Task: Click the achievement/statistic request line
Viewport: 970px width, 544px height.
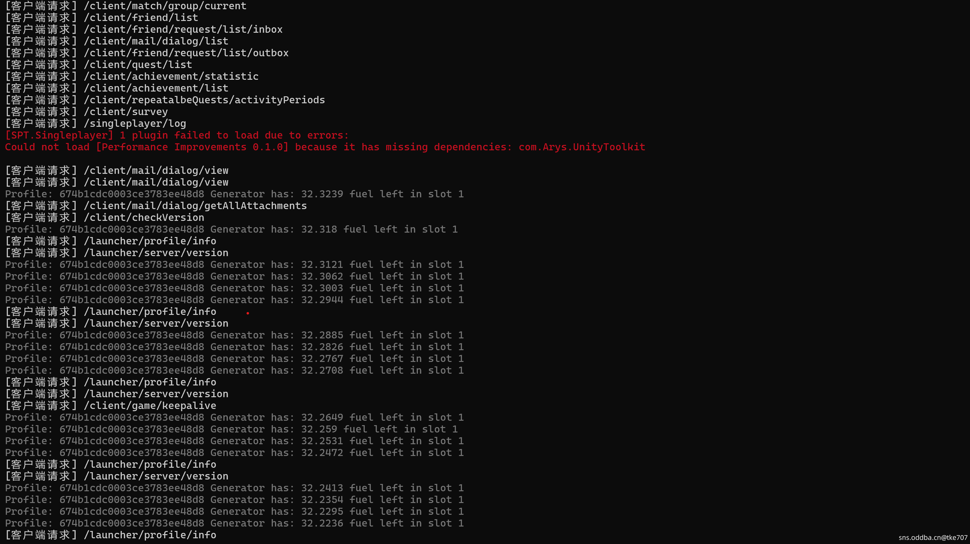Action: (x=170, y=76)
